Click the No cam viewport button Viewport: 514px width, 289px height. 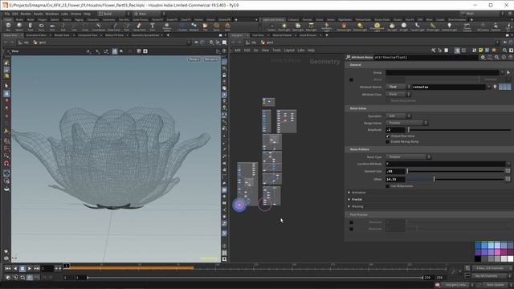click(211, 59)
